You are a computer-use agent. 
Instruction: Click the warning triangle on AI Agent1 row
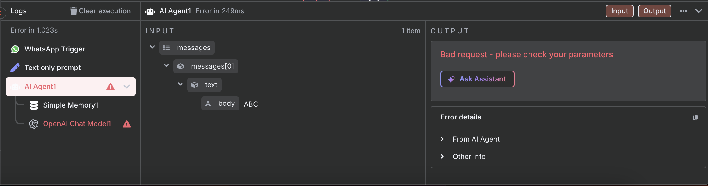[x=111, y=87]
